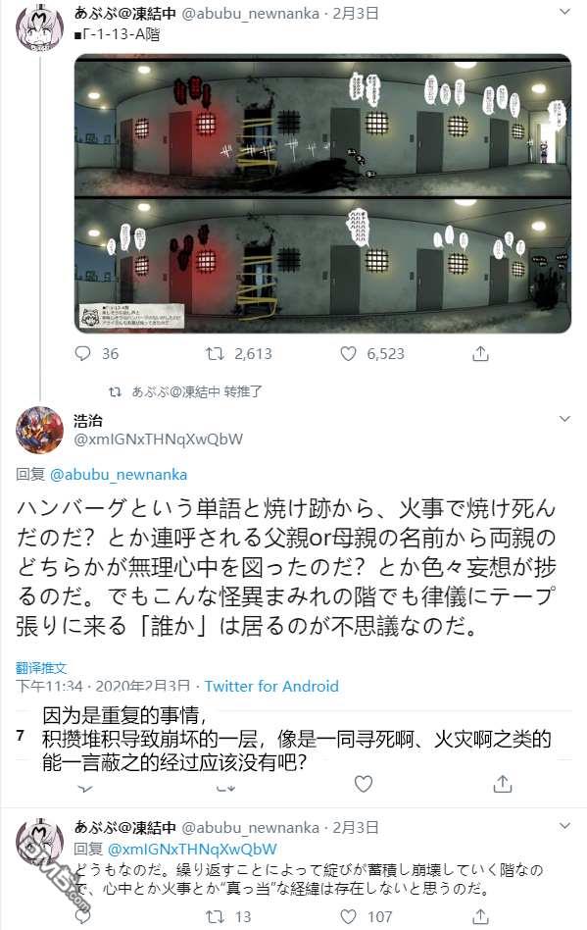Visit 浩治's profile via his avatar
This screenshot has height=930, width=587.
[39, 430]
